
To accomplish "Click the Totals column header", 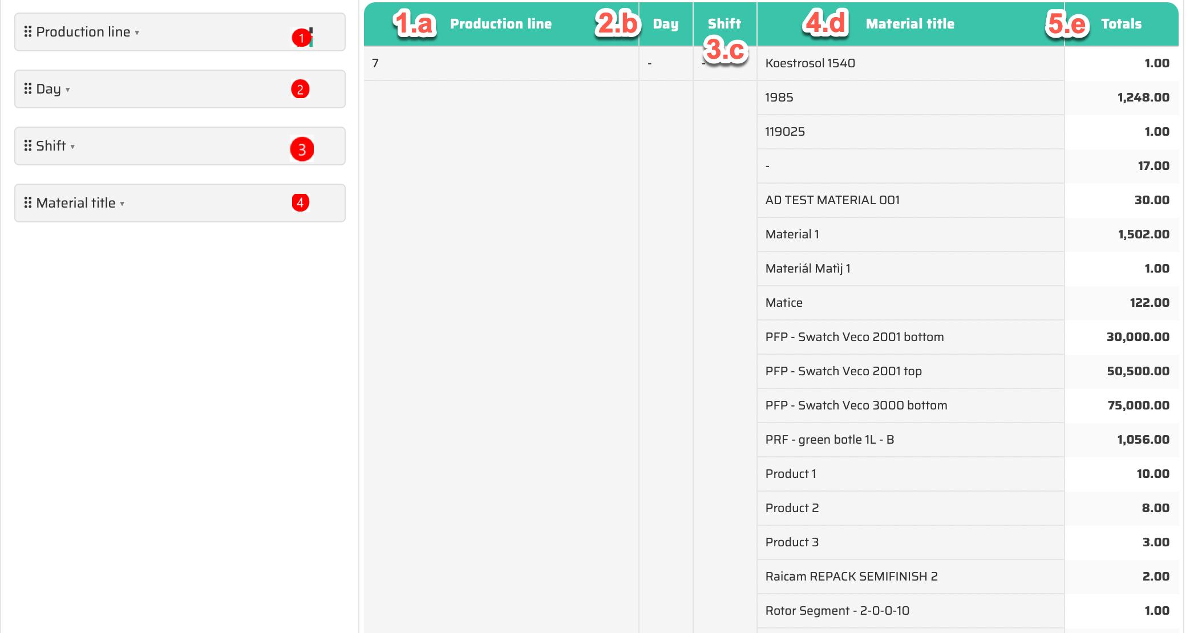I will pos(1120,24).
